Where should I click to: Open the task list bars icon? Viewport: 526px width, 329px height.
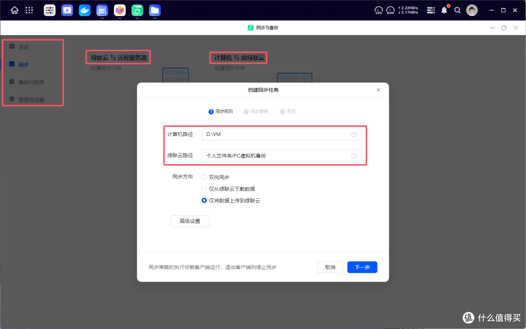tap(431, 10)
